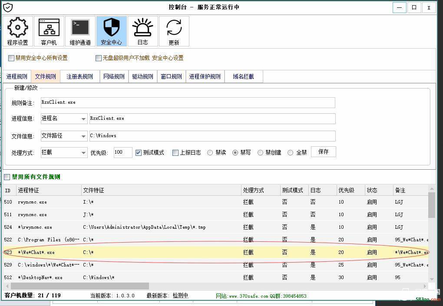Enable 禁用安全中心所有设置 checkbox
The image size is (443, 306).
tap(11, 58)
